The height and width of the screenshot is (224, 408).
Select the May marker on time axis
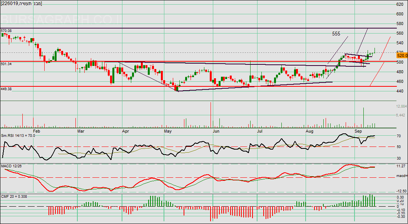[168, 131]
